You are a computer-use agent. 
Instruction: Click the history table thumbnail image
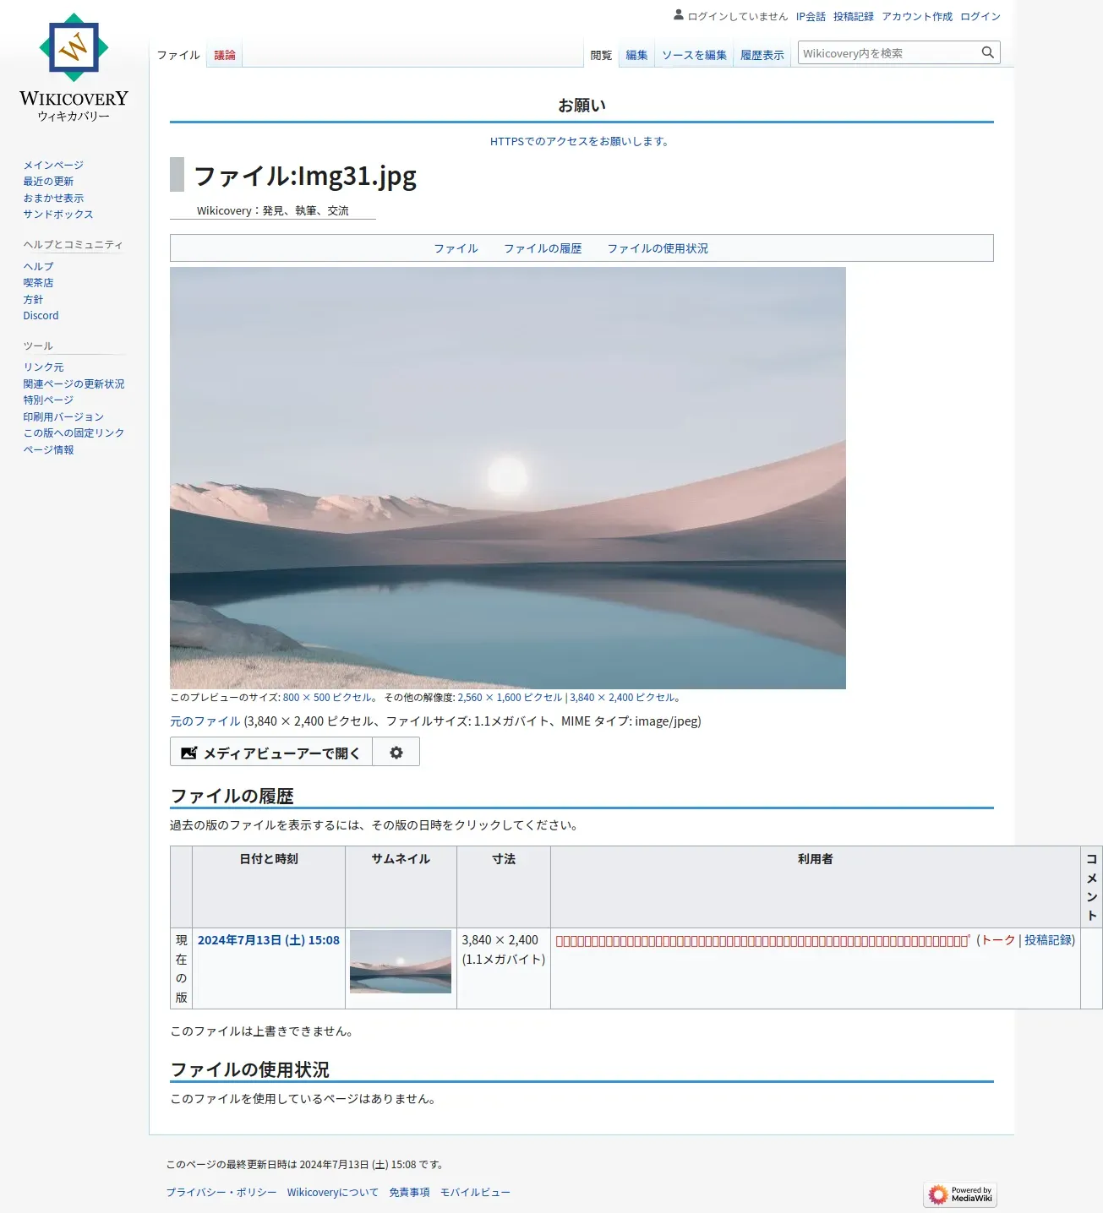401,961
